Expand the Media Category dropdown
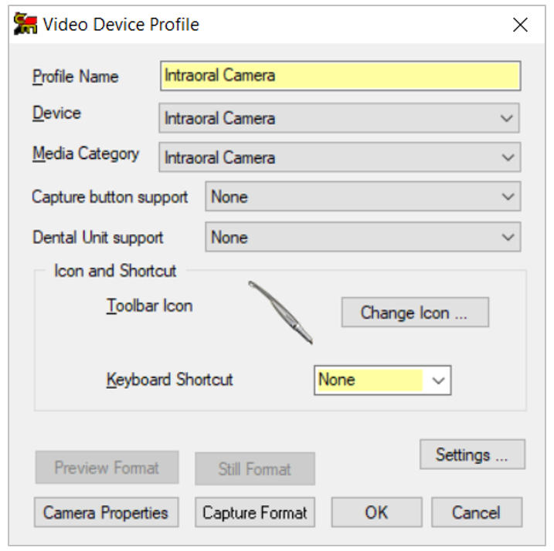This screenshot has width=554, height=551. (x=507, y=157)
